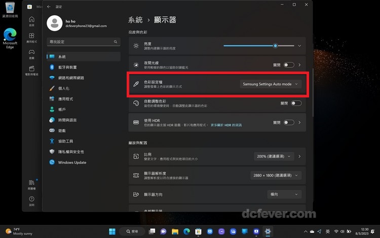Open Gaming (遊戲) in Microsoft Store sidebar
The height and width of the screenshot is (238, 380).
[31, 54]
